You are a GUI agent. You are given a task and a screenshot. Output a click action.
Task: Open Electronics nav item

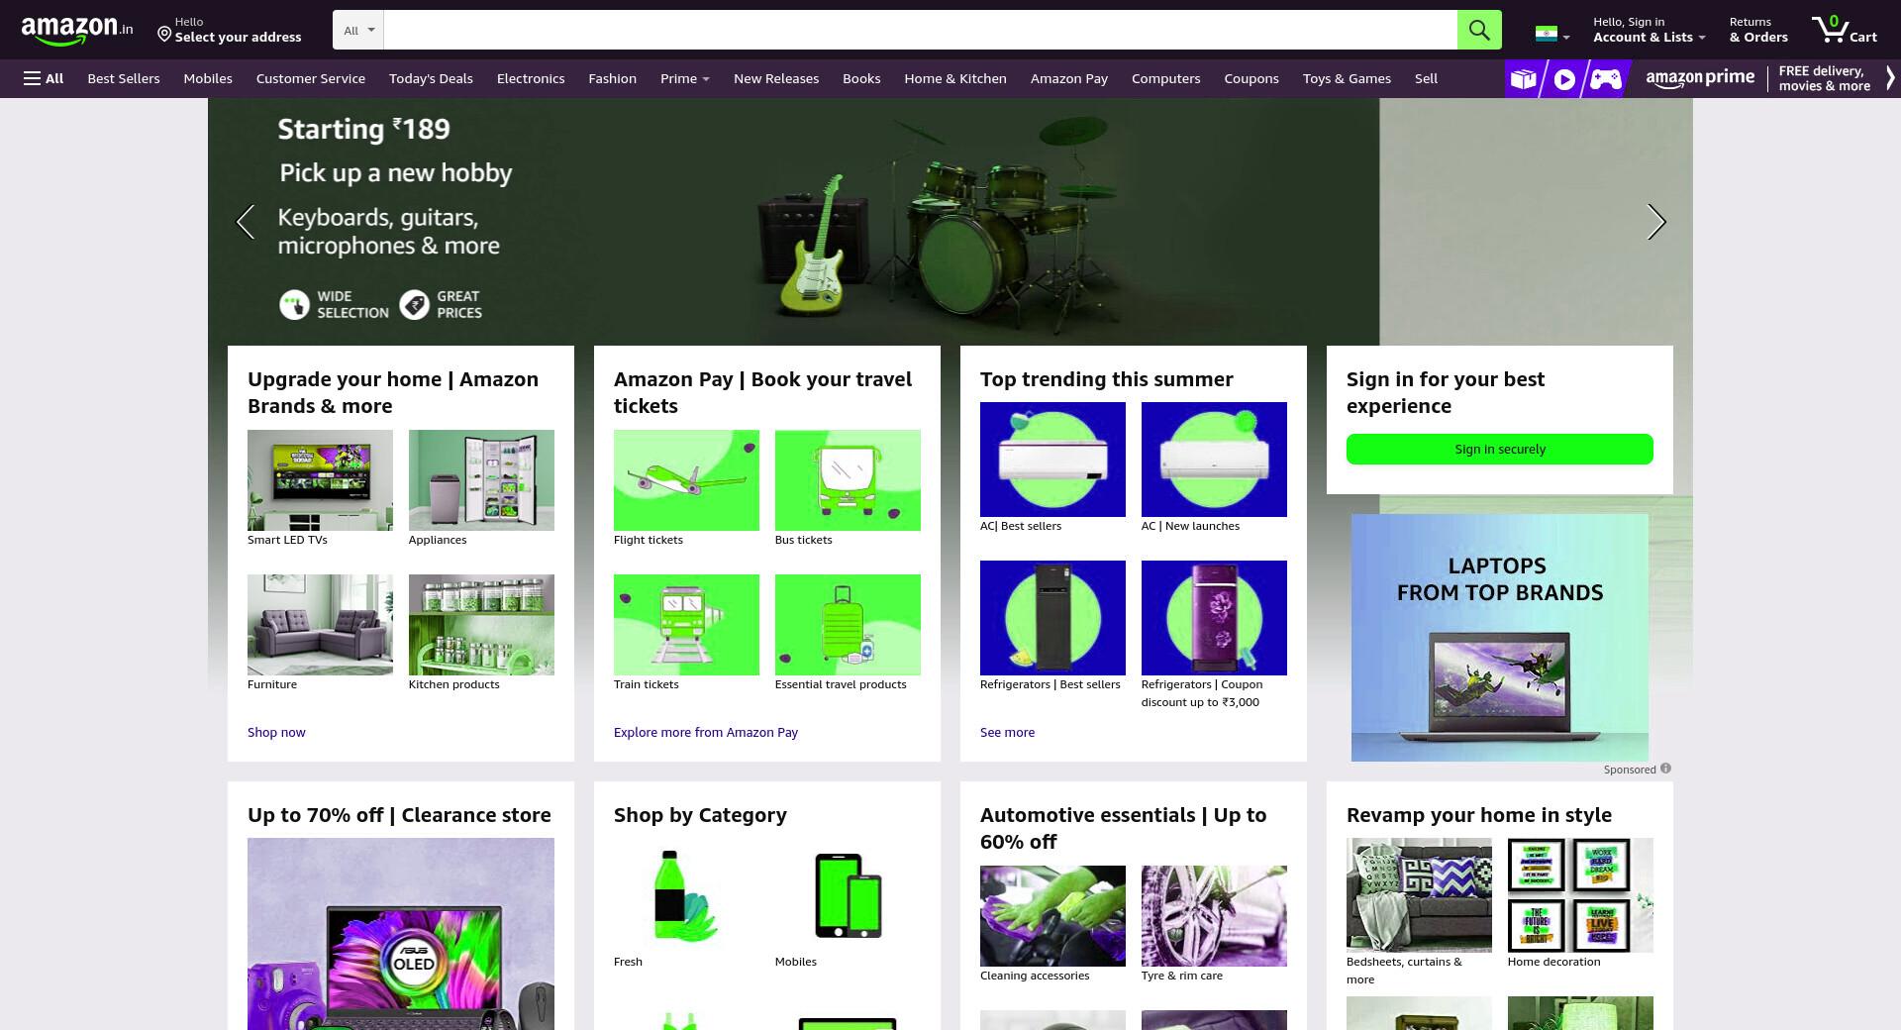point(531,78)
